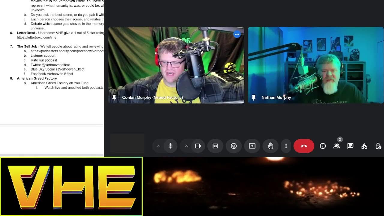Click the 'Twitter @verhoeveneffect' line
The image size is (384, 216).
pos(50,65)
